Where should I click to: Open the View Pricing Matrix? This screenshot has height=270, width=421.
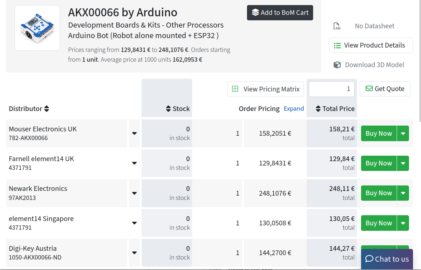click(266, 89)
